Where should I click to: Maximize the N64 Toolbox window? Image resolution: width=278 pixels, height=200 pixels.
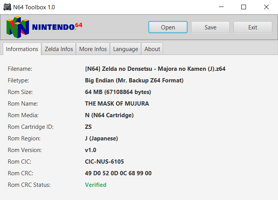coord(244,7)
